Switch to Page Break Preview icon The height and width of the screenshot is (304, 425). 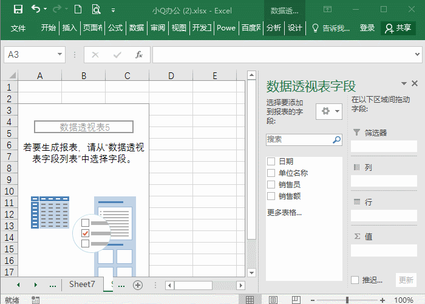coord(296,300)
